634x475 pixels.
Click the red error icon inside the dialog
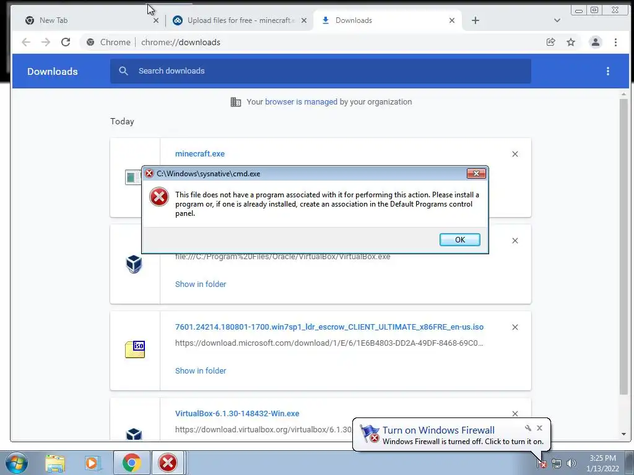tap(159, 197)
